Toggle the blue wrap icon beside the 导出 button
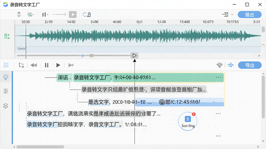The width and height of the screenshot is (266, 149). tap(231, 65)
